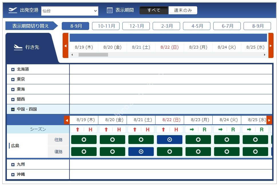Click the selected blue 復路 cell for 8/21
Viewport: 279px width, 186px height.
click(x=141, y=151)
